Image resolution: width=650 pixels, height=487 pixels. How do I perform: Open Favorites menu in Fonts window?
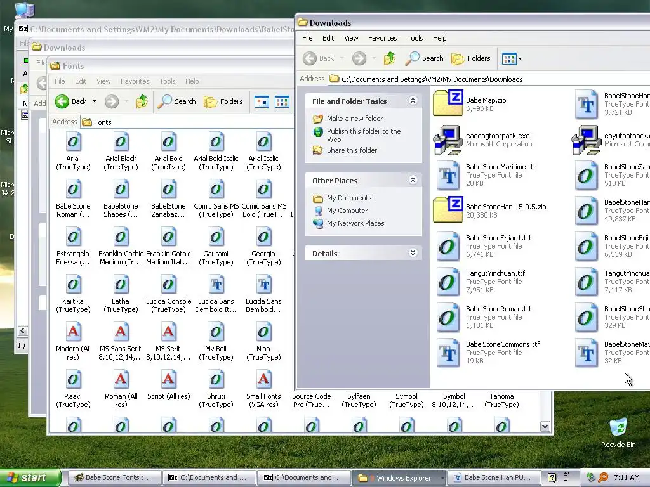tap(135, 81)
